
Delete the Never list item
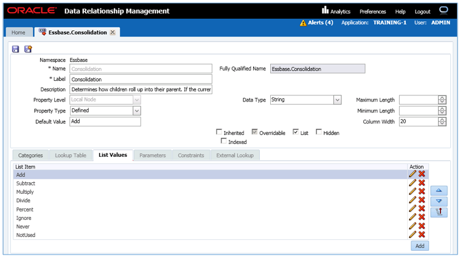[422, 225]
